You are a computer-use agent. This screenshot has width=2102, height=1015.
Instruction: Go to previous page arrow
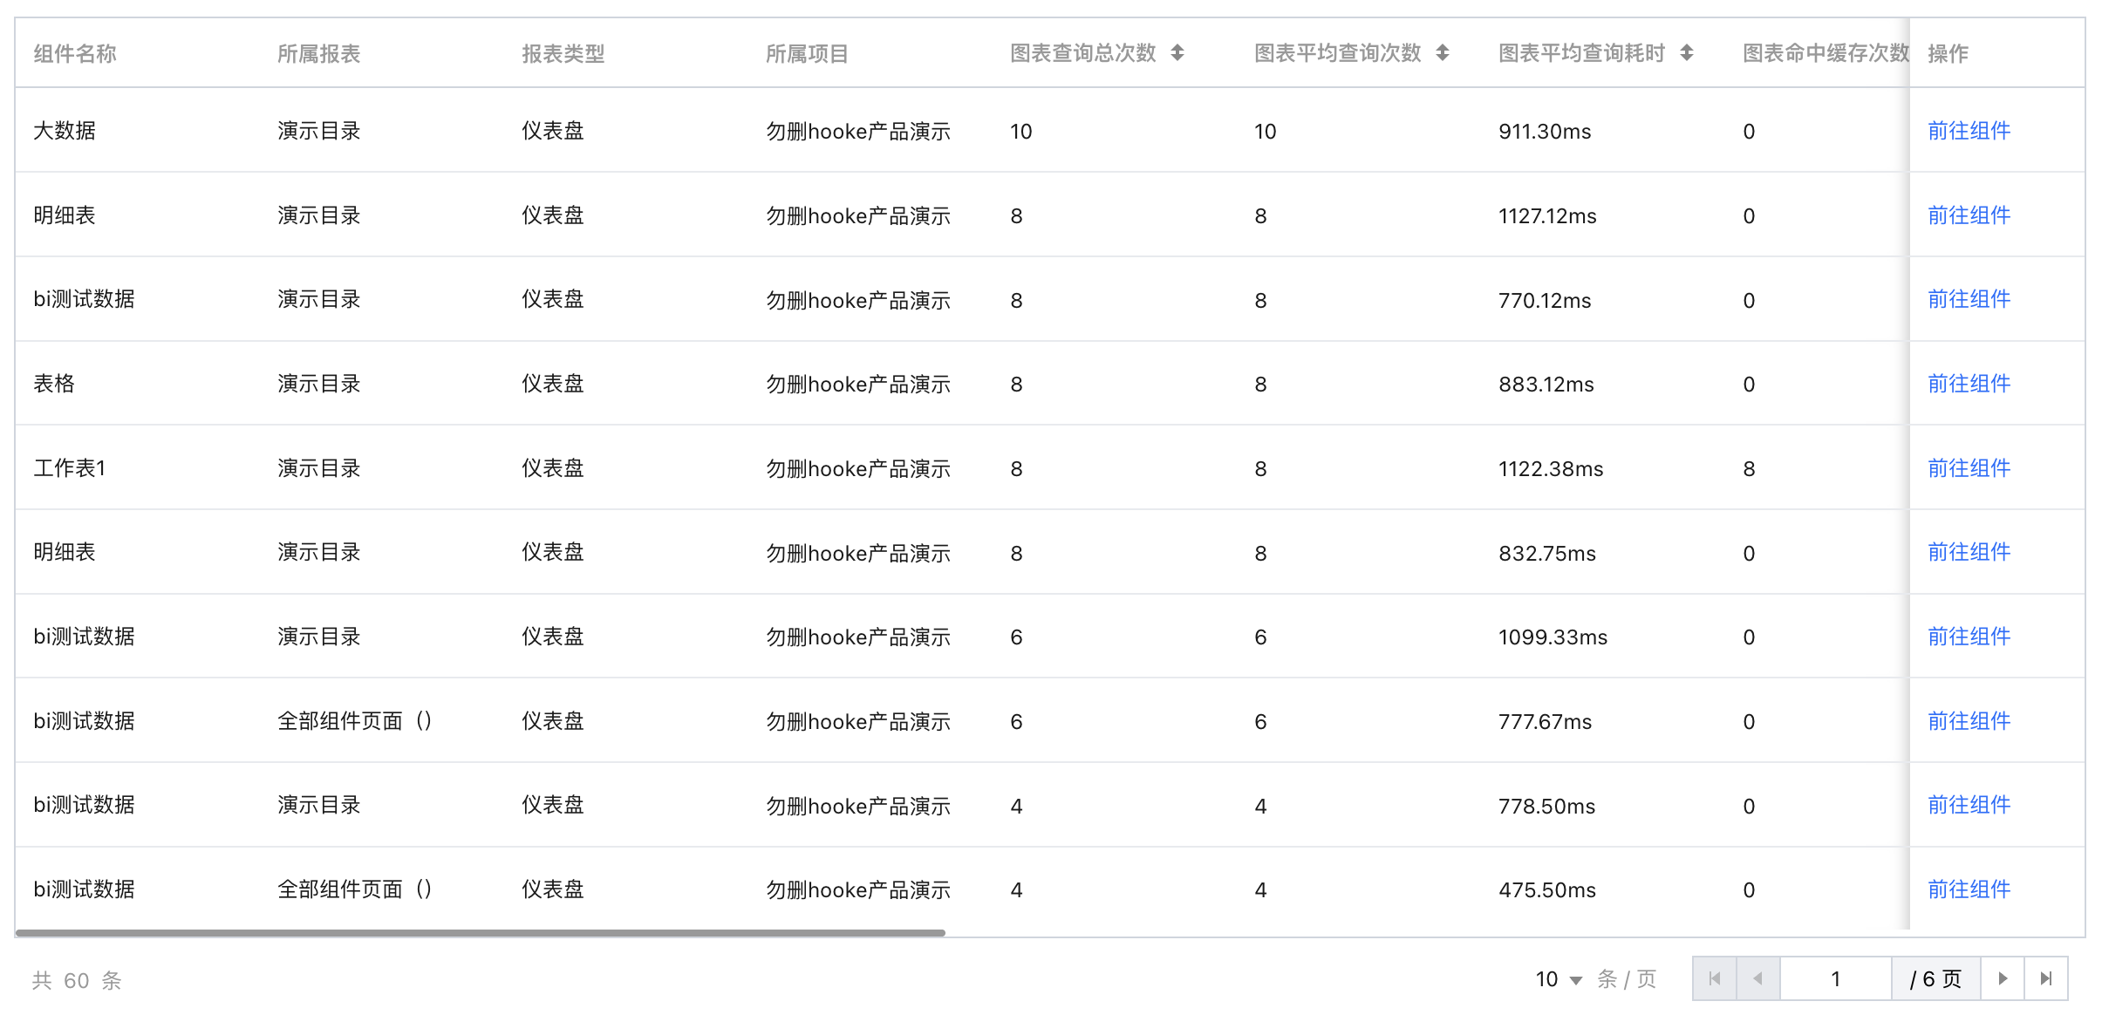[x=1757, y=978]
